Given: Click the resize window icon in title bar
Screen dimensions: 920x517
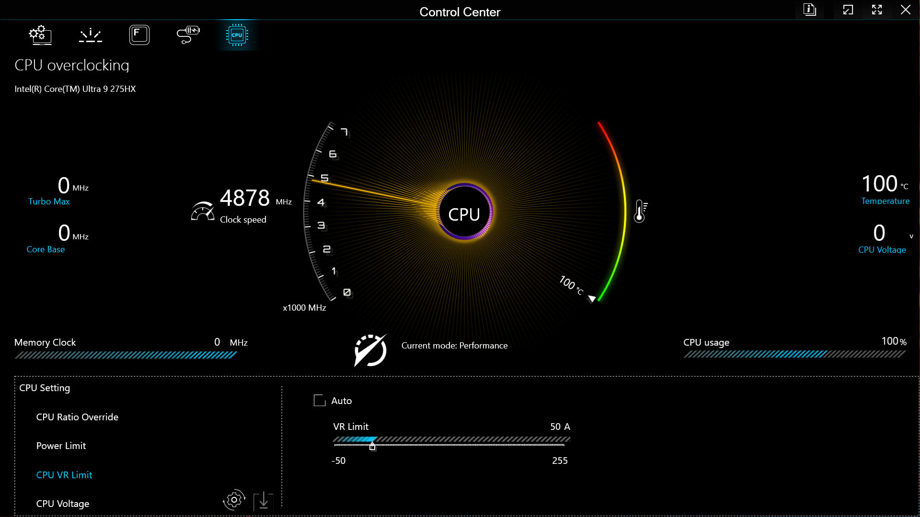Looking at the screenshot, I should point(848,10).
